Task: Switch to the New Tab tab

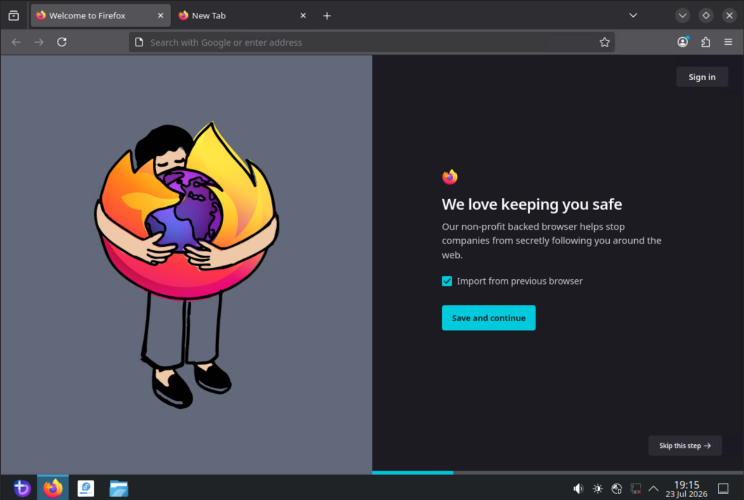Action: tap(243, 16)
